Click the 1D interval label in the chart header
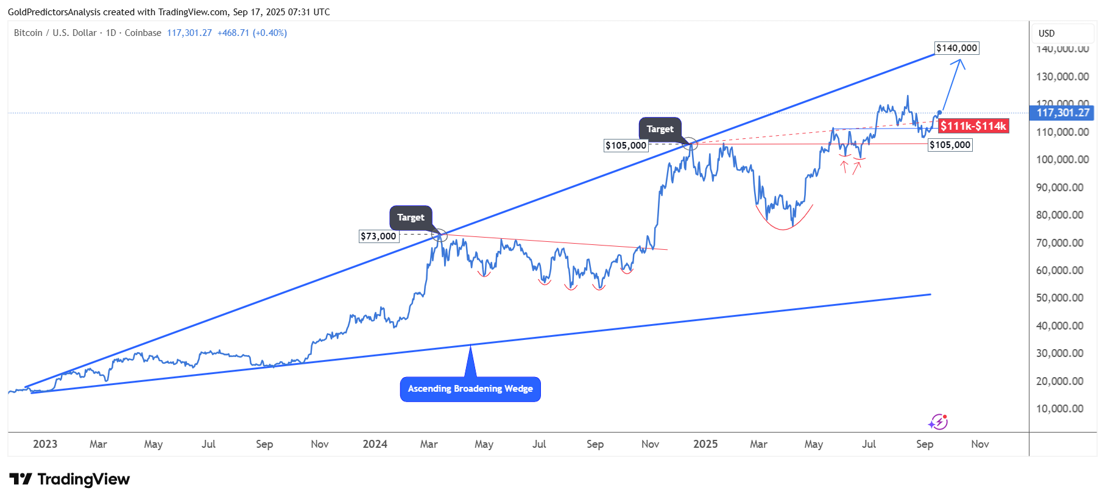Screen dimensions: 1105x502 (x=111, y=33)
